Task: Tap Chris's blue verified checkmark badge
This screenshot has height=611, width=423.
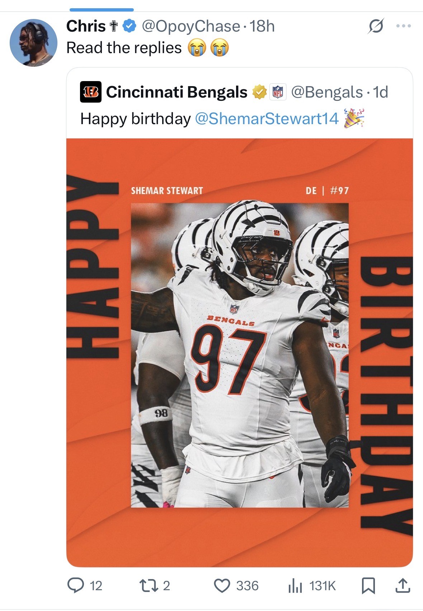Action: 129,26
